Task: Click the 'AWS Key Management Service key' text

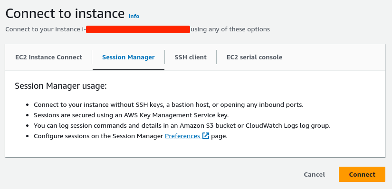Action: [x=176, y=115]
